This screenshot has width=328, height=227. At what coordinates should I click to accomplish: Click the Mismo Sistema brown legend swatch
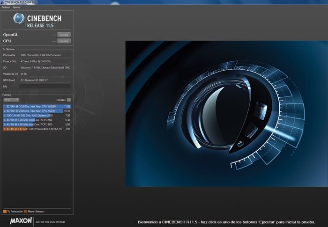tap(25, 212)
